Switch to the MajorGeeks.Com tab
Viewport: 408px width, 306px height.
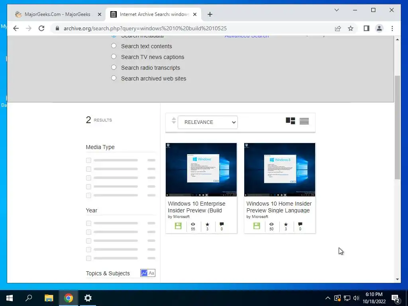(57, 14)
